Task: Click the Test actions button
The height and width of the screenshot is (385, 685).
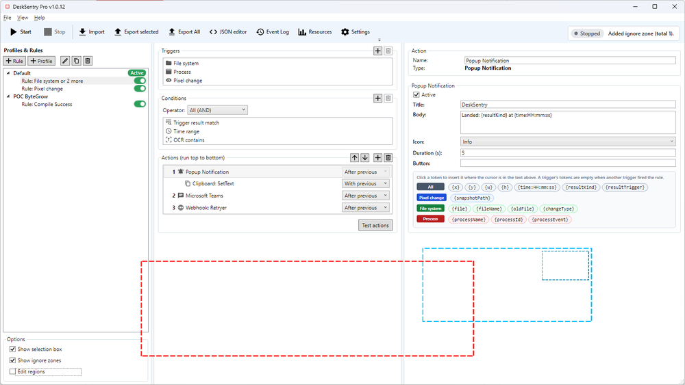Action: tap(375, 226)
